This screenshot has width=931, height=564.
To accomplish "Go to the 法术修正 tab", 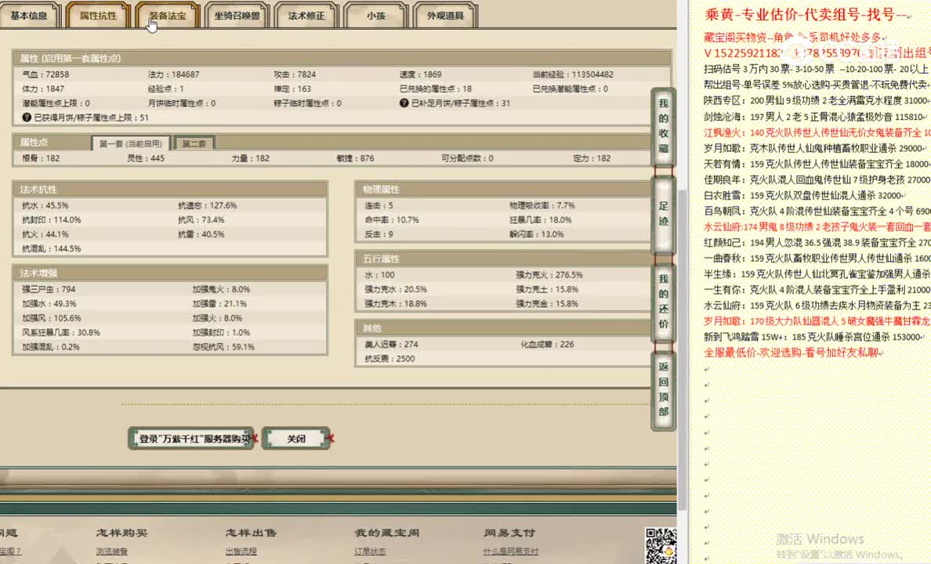I will pyautogui.click(x=306, y=16).
